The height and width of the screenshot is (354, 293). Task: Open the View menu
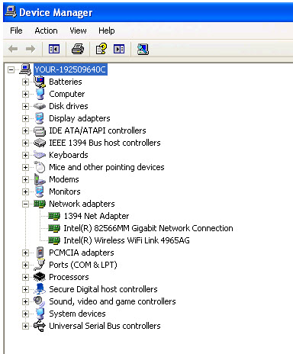tap(78, 31)
